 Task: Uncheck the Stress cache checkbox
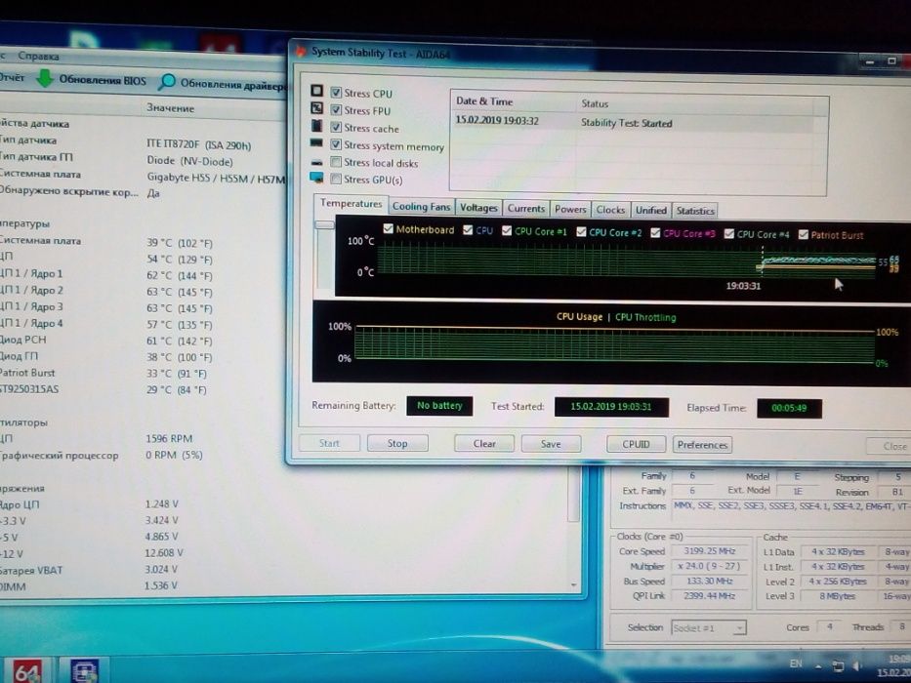[336, 127]
